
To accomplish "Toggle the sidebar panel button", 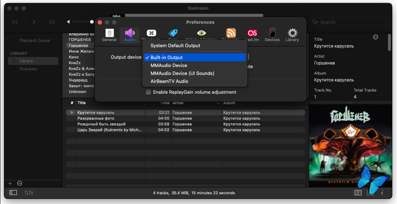I will point(13,192).
